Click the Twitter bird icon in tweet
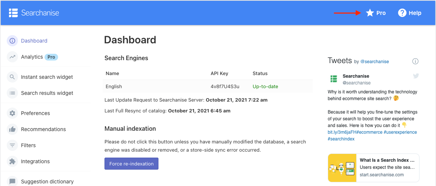Viewport: 436px width, 186px height. (x=416, y=76)
